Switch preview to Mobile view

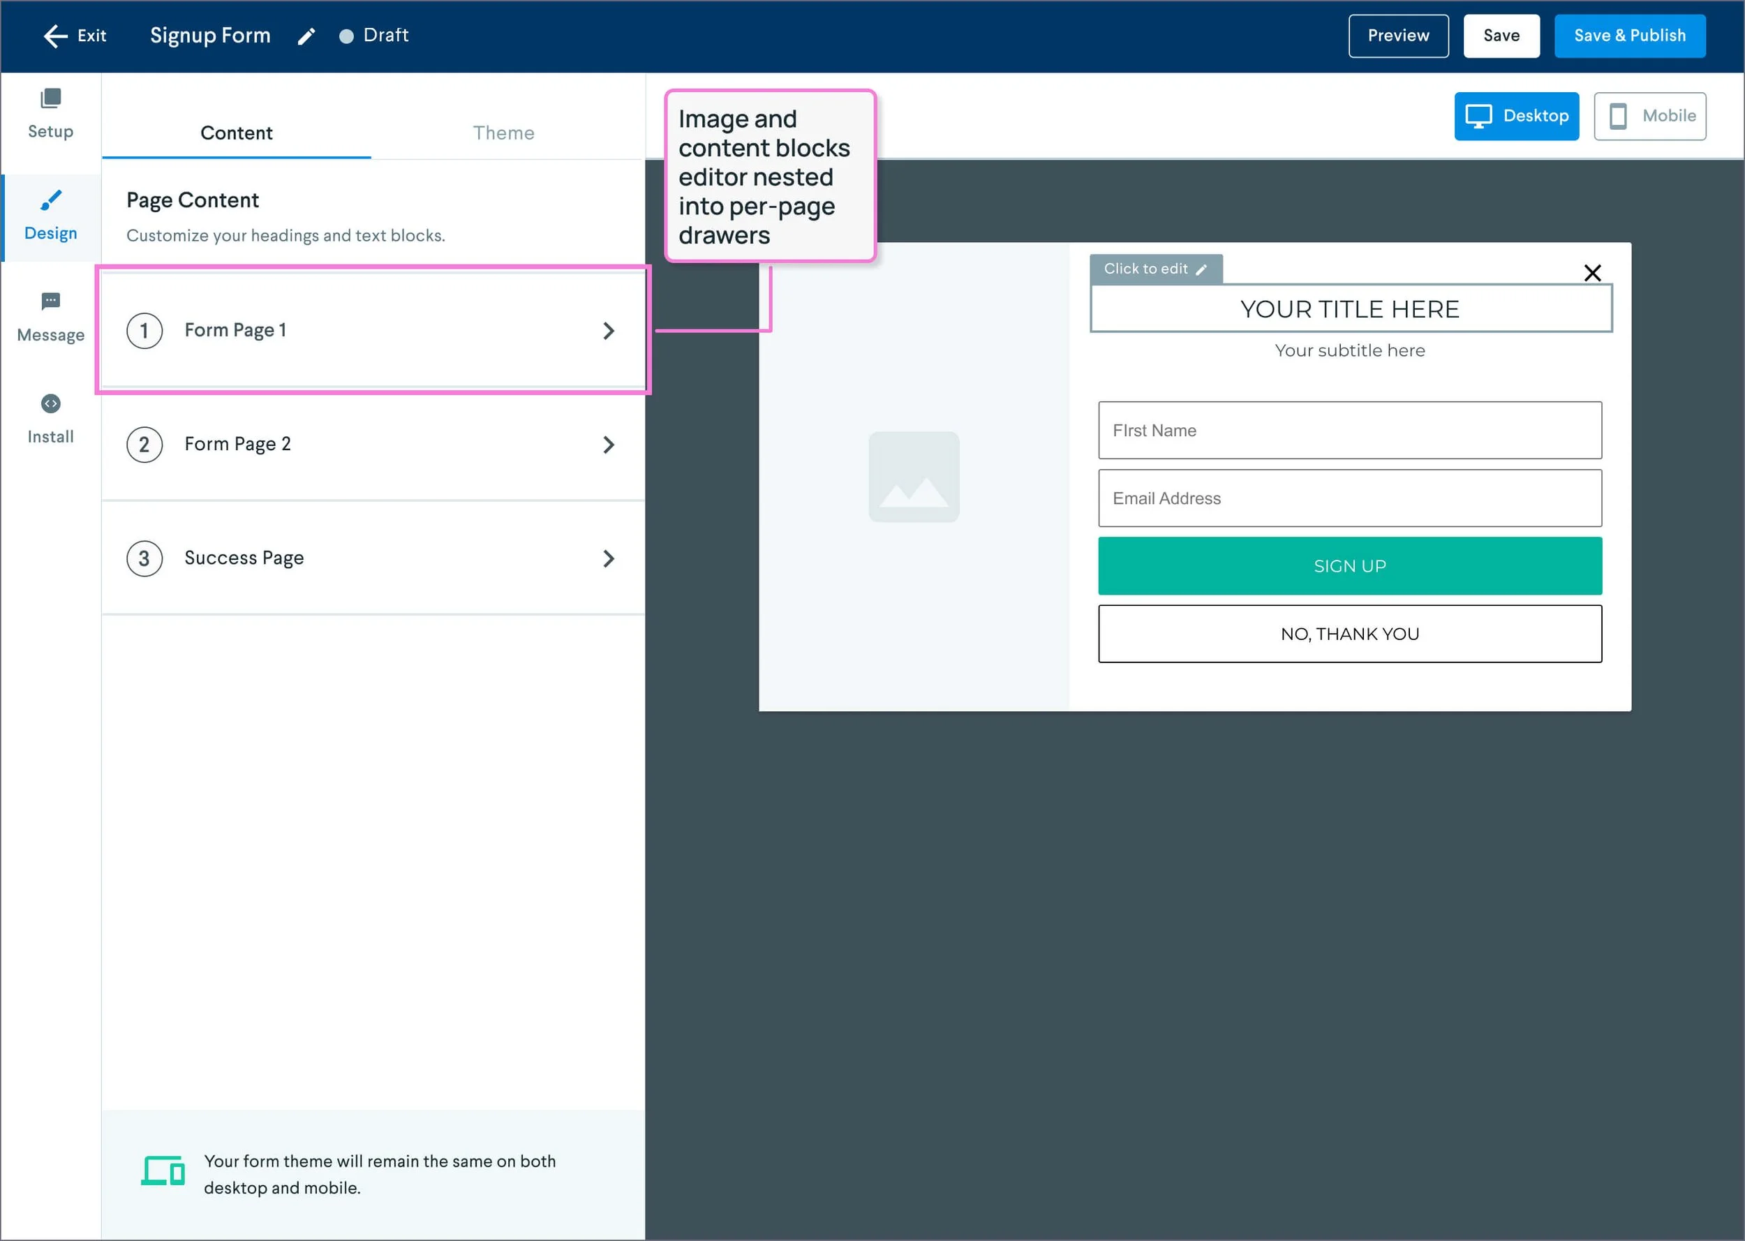(x=1649, y=116)
